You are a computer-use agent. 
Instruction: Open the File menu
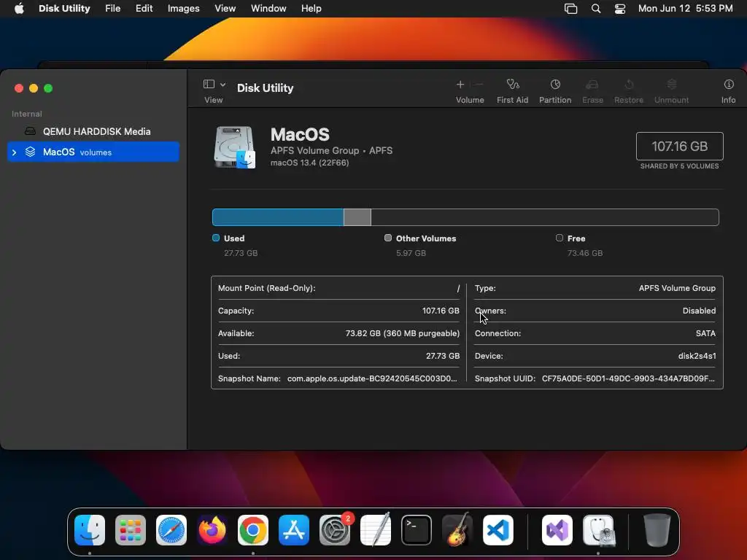pos(113,9)
